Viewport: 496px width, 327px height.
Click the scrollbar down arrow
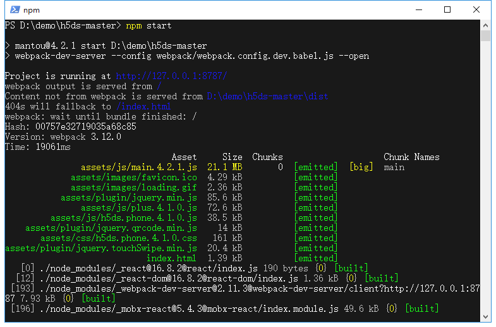point(485,317)
